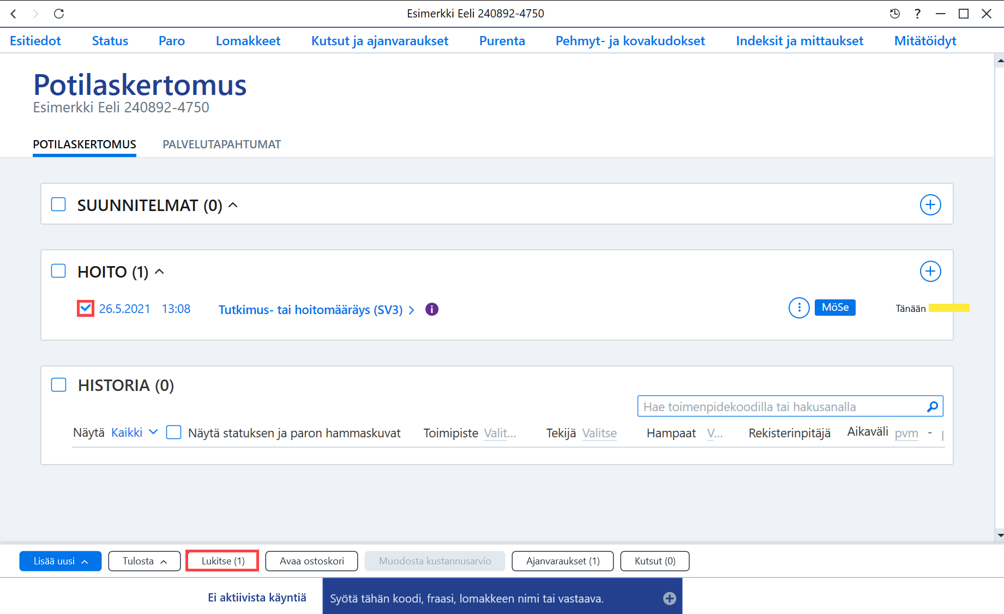Screen dimensions: 1004x614
Task: Switch to Palvelutapahtumat tab
Action: click(x=221, y=145)
